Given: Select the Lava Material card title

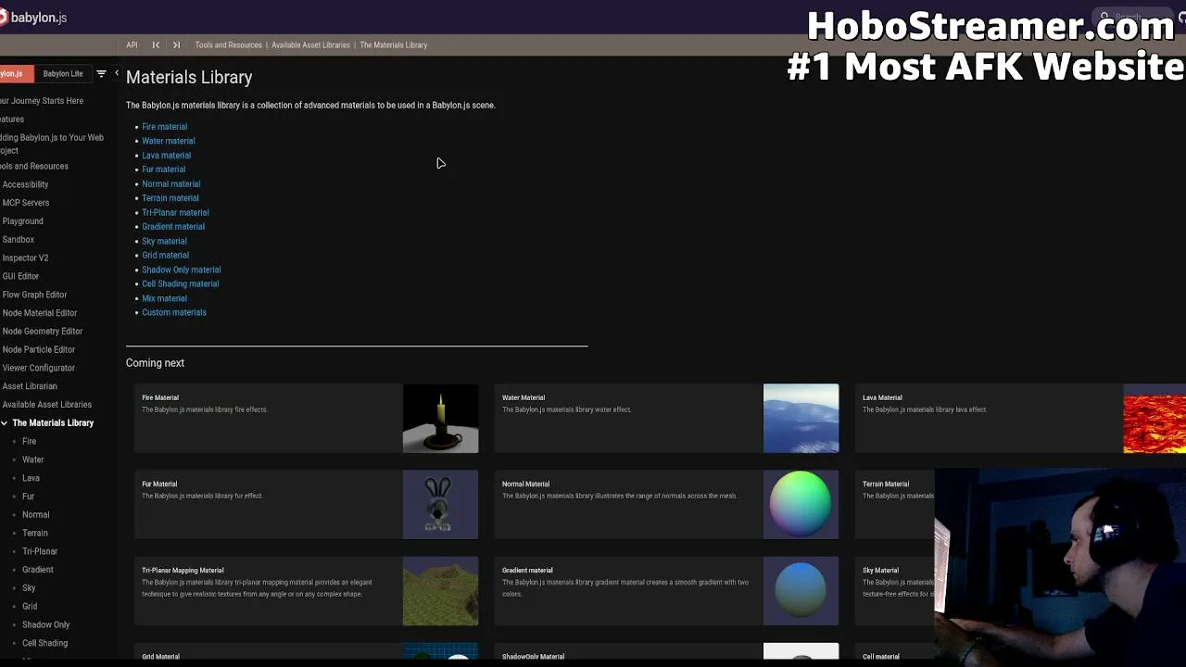Looking at the screenshot, I should pyautogui.click(x=882, y=398).
